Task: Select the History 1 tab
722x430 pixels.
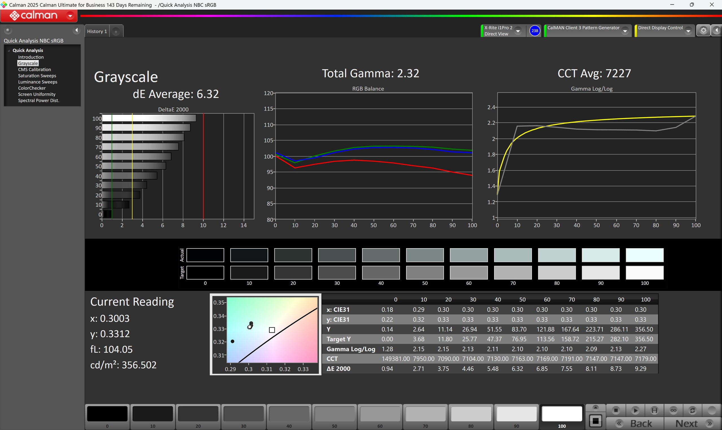Action: point(97,31)
